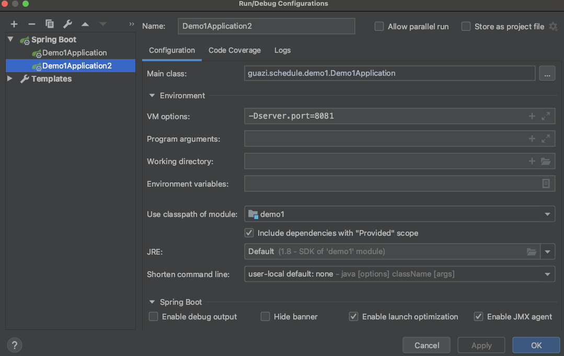Image resolution: width=564 pixels, height=356 pixels.
Task: Move the selected configuration up
Action: [x=85, y=24]
